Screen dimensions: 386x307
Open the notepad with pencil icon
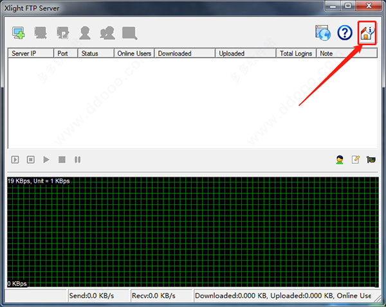[x=356, y=160]
